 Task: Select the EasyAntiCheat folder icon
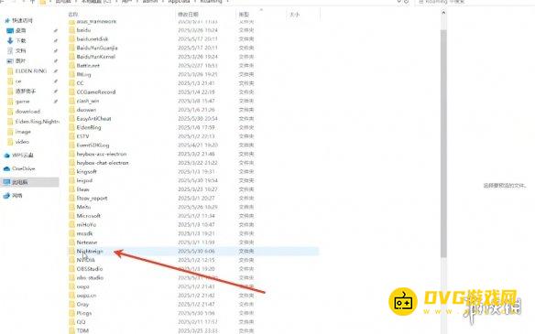coord(71,119)
